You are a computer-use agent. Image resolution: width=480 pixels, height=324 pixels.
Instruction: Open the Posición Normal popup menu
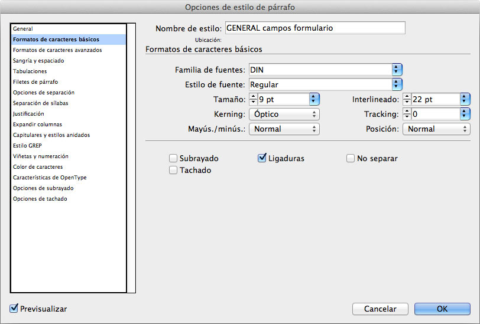436,129
